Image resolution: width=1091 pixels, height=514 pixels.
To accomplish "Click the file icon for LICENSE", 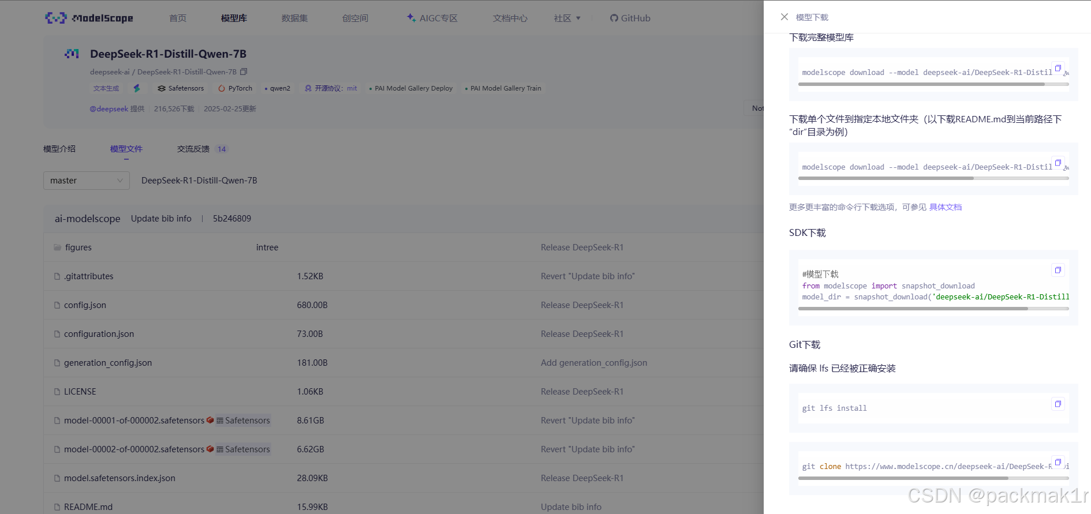I will pos(57,392).
